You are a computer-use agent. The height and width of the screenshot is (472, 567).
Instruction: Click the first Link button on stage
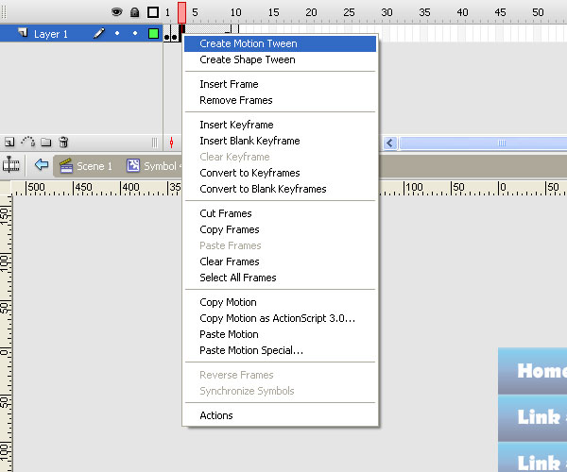click(532, 418)
